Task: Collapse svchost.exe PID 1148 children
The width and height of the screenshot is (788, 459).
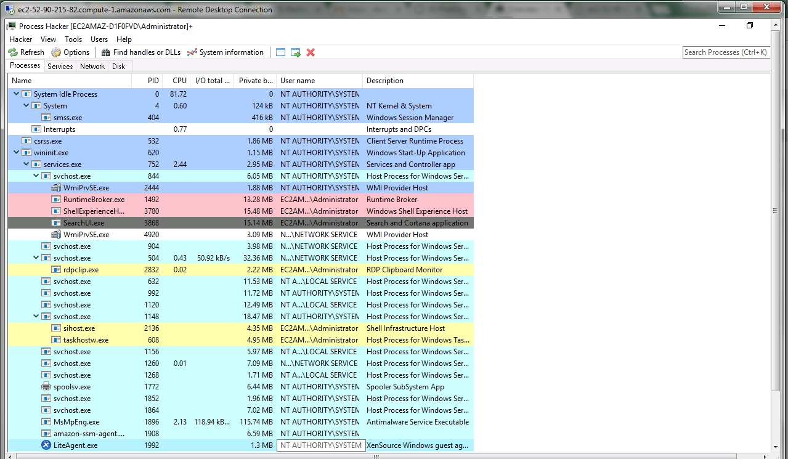Action: pos(36,317)
